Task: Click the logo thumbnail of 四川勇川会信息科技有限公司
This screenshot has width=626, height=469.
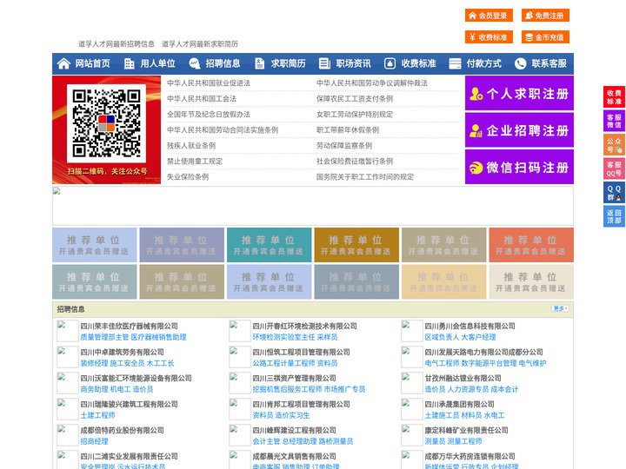Action: point(411,331)
